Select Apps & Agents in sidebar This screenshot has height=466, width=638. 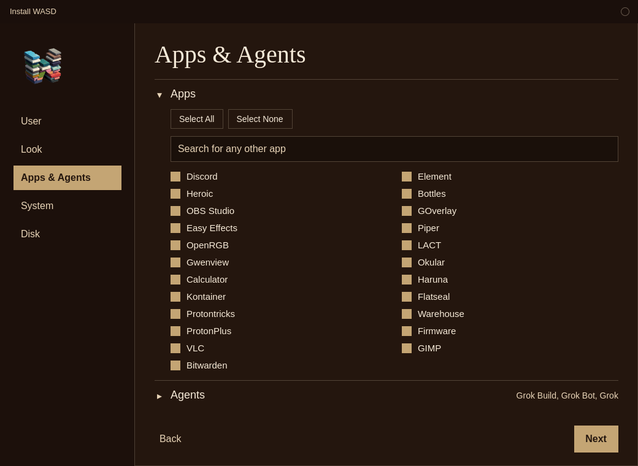click(x=67, y=178)
